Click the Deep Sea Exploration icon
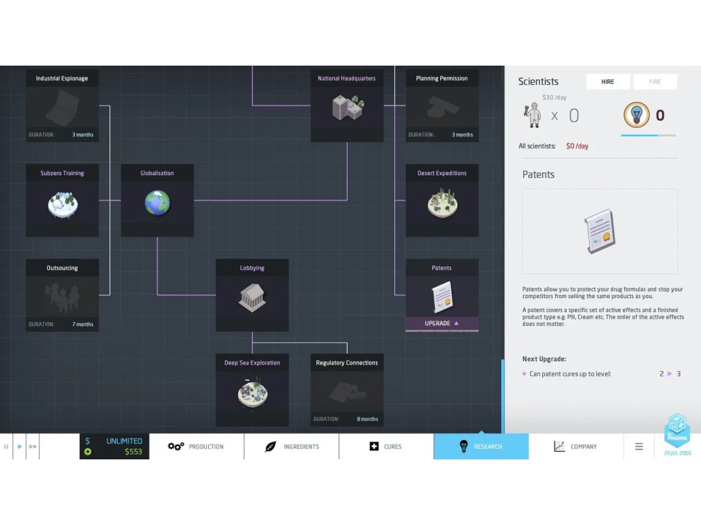 click(x=252, y=392)
